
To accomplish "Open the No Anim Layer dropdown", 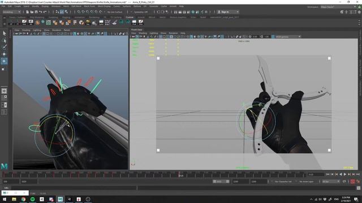I will point(307,182).
